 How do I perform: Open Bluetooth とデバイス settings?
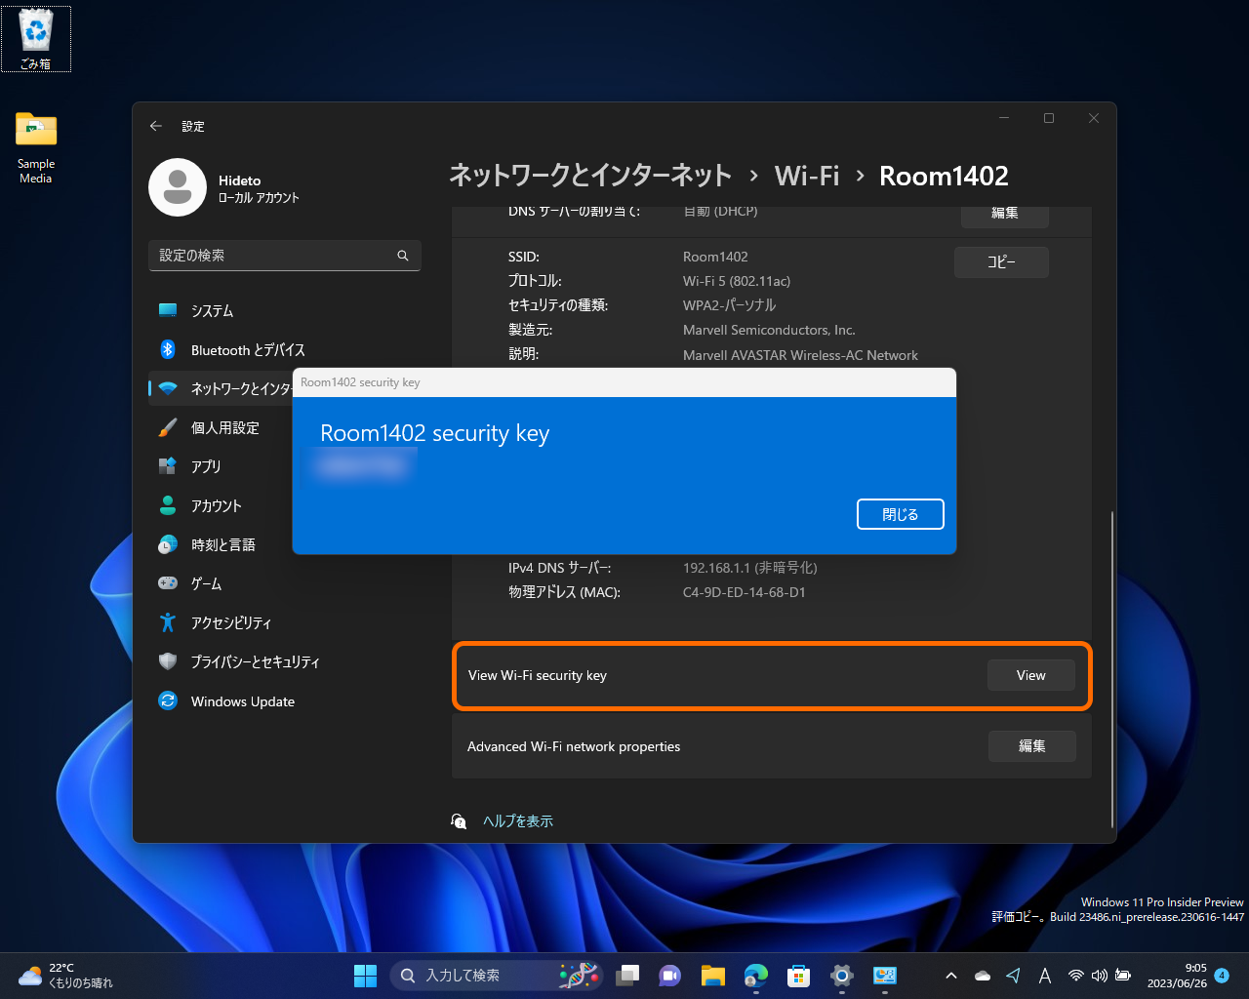(246, 349)
